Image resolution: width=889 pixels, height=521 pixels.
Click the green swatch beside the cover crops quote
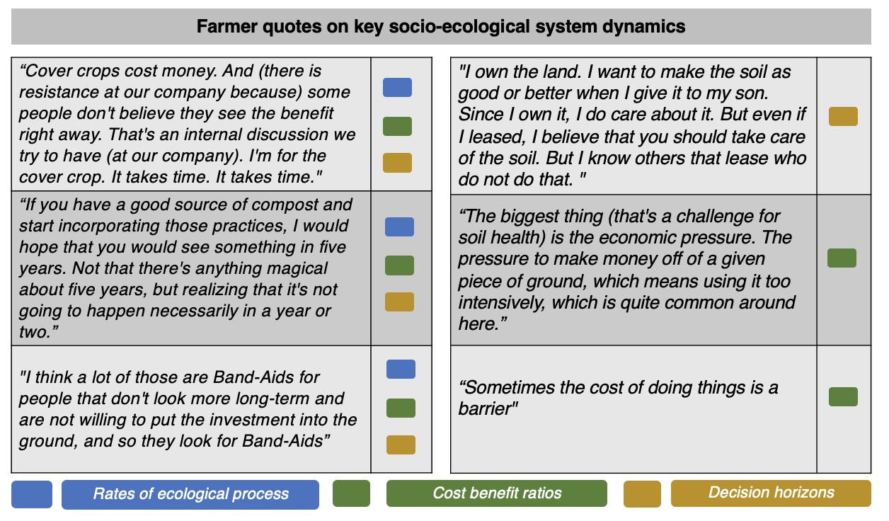[x=397, y=126]
